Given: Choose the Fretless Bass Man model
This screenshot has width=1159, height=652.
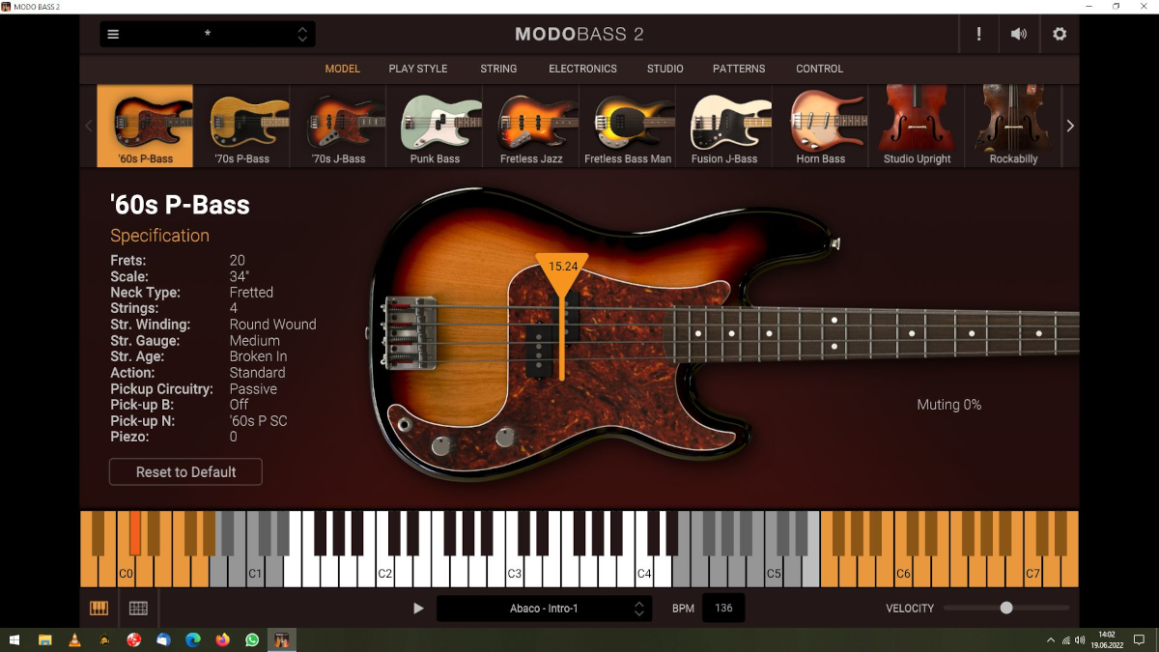Looking at the screenshot, I should click(628, 126).
